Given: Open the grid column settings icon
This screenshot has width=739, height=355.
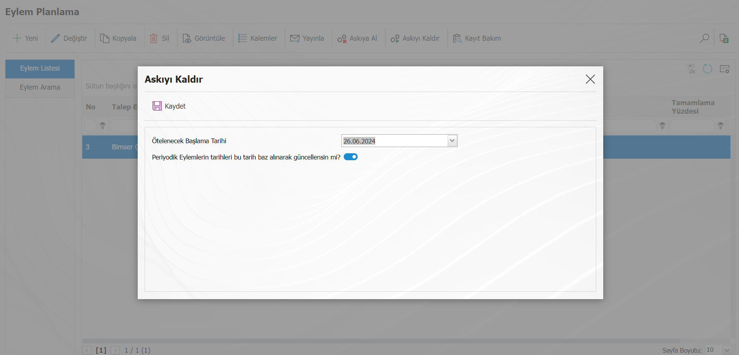Looking at the screenshot, I should pos(725,69).
